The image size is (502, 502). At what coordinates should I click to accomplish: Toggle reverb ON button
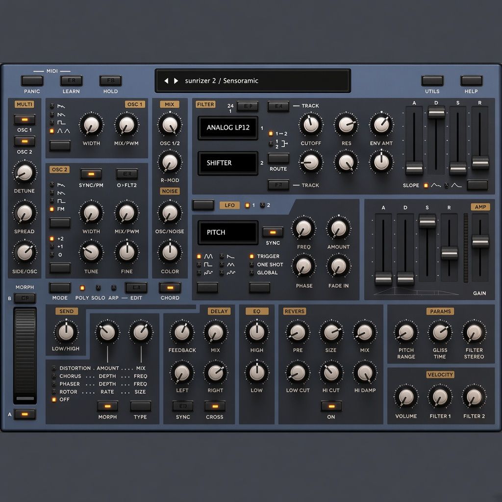331,406
